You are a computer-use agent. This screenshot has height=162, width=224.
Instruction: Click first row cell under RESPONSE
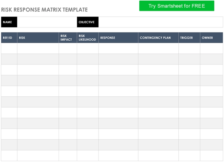(x=118, y=48)
